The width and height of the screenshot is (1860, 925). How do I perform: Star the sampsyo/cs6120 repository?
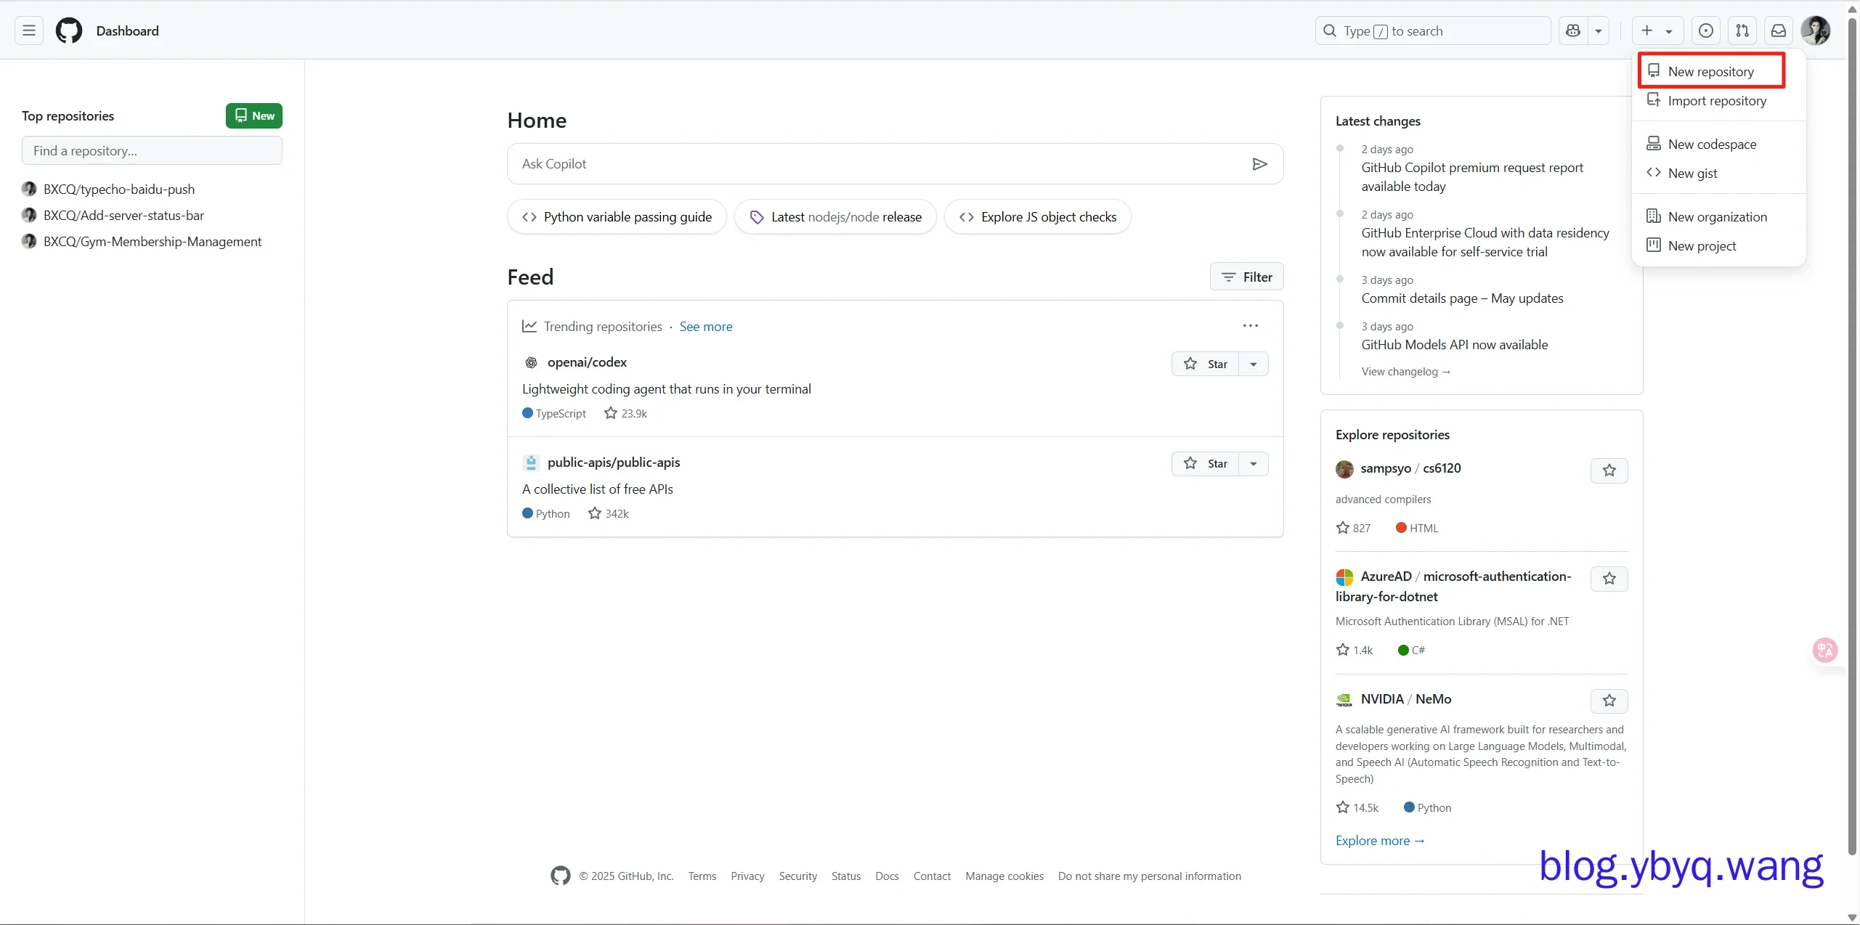1609,470
